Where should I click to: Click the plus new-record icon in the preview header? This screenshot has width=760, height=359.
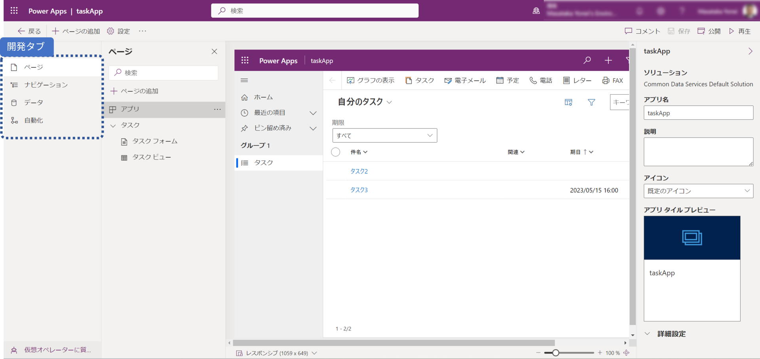(608, 60)
